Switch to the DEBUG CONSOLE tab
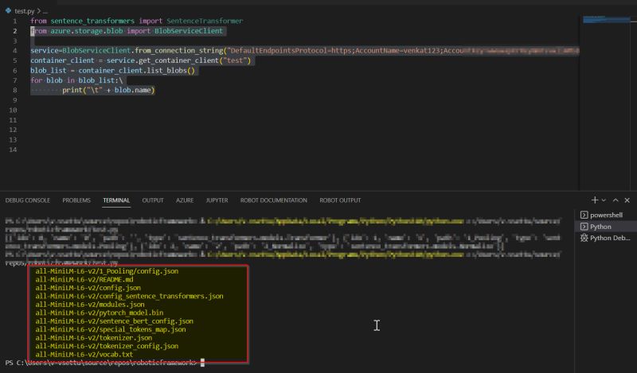 [x=28, y=200]
